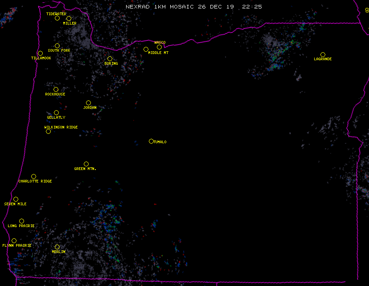
Task: Click the South Fork station marker
Action: click(x=57, y=46)
